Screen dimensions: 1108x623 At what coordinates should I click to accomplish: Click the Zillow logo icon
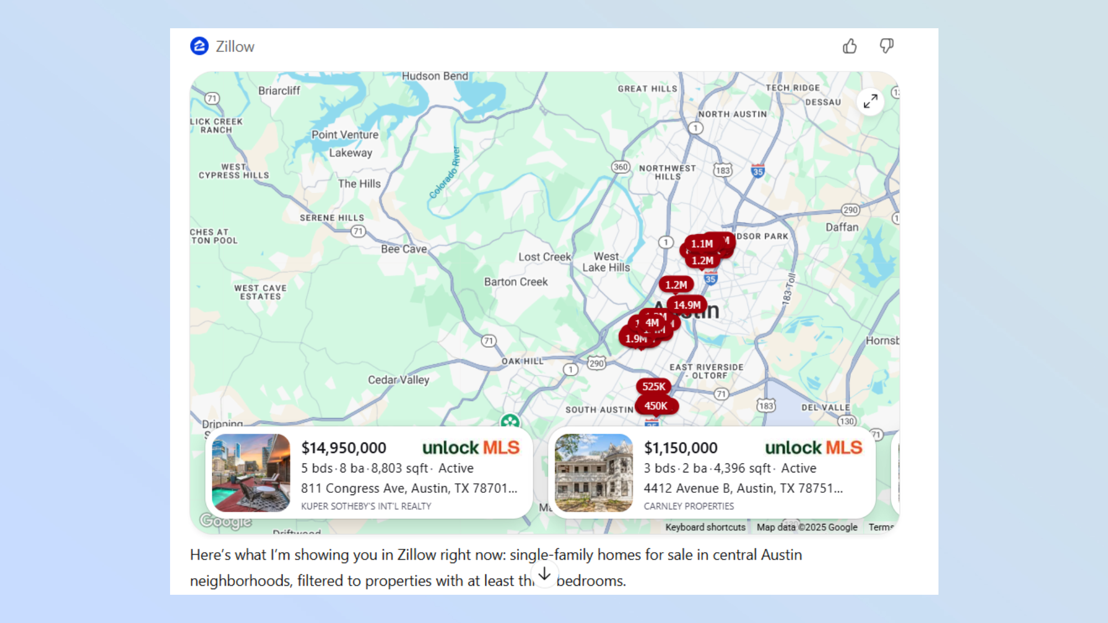click(x=199, y=46)
